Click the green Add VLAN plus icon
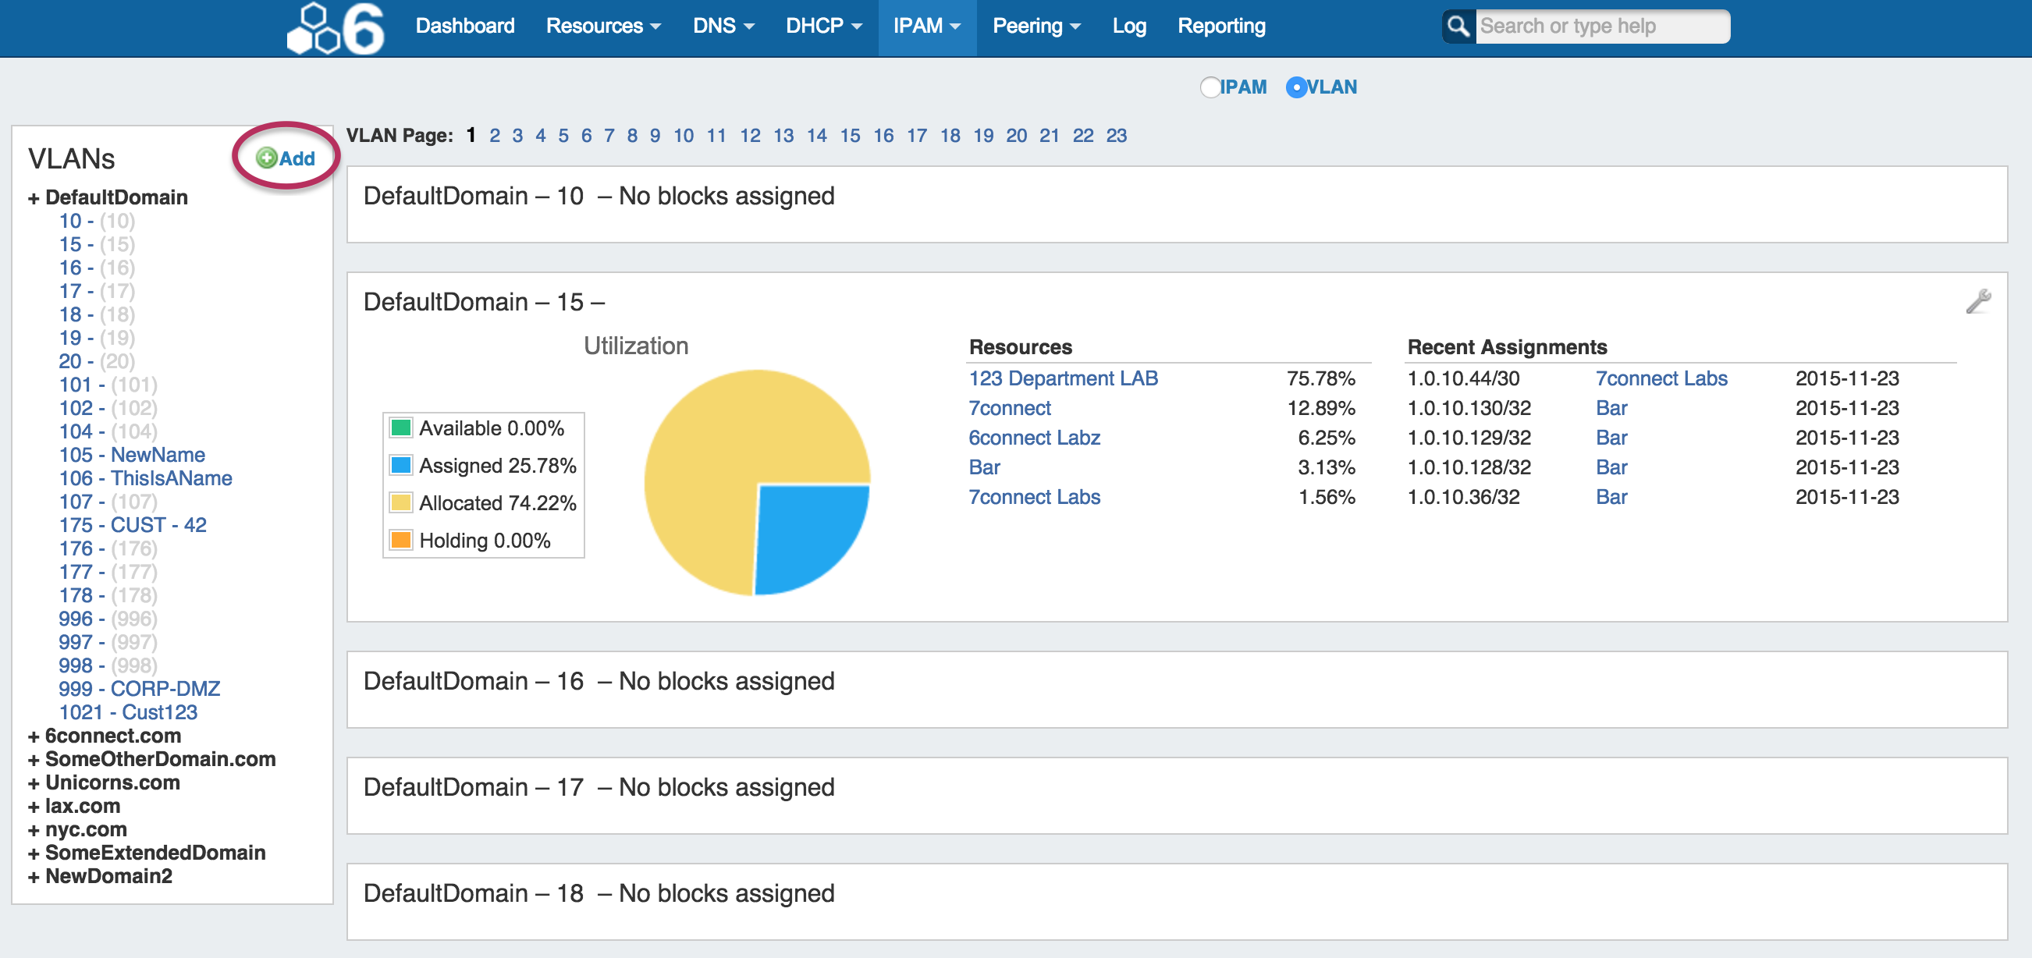 click(x=267, y=158)
